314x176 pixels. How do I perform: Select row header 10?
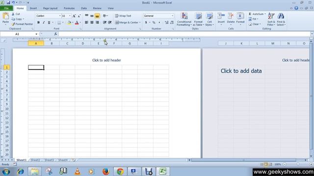coord(6,109)
